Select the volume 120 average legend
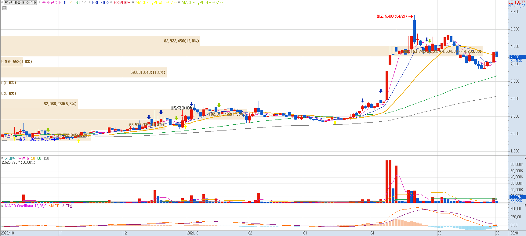This screenshot has width=526, height=236. [46, 158]
